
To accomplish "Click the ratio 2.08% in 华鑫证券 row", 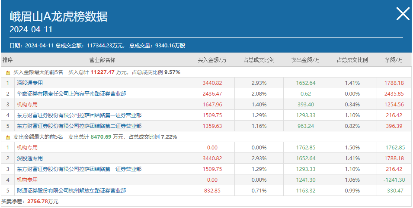I will click(x=259, y=94).
